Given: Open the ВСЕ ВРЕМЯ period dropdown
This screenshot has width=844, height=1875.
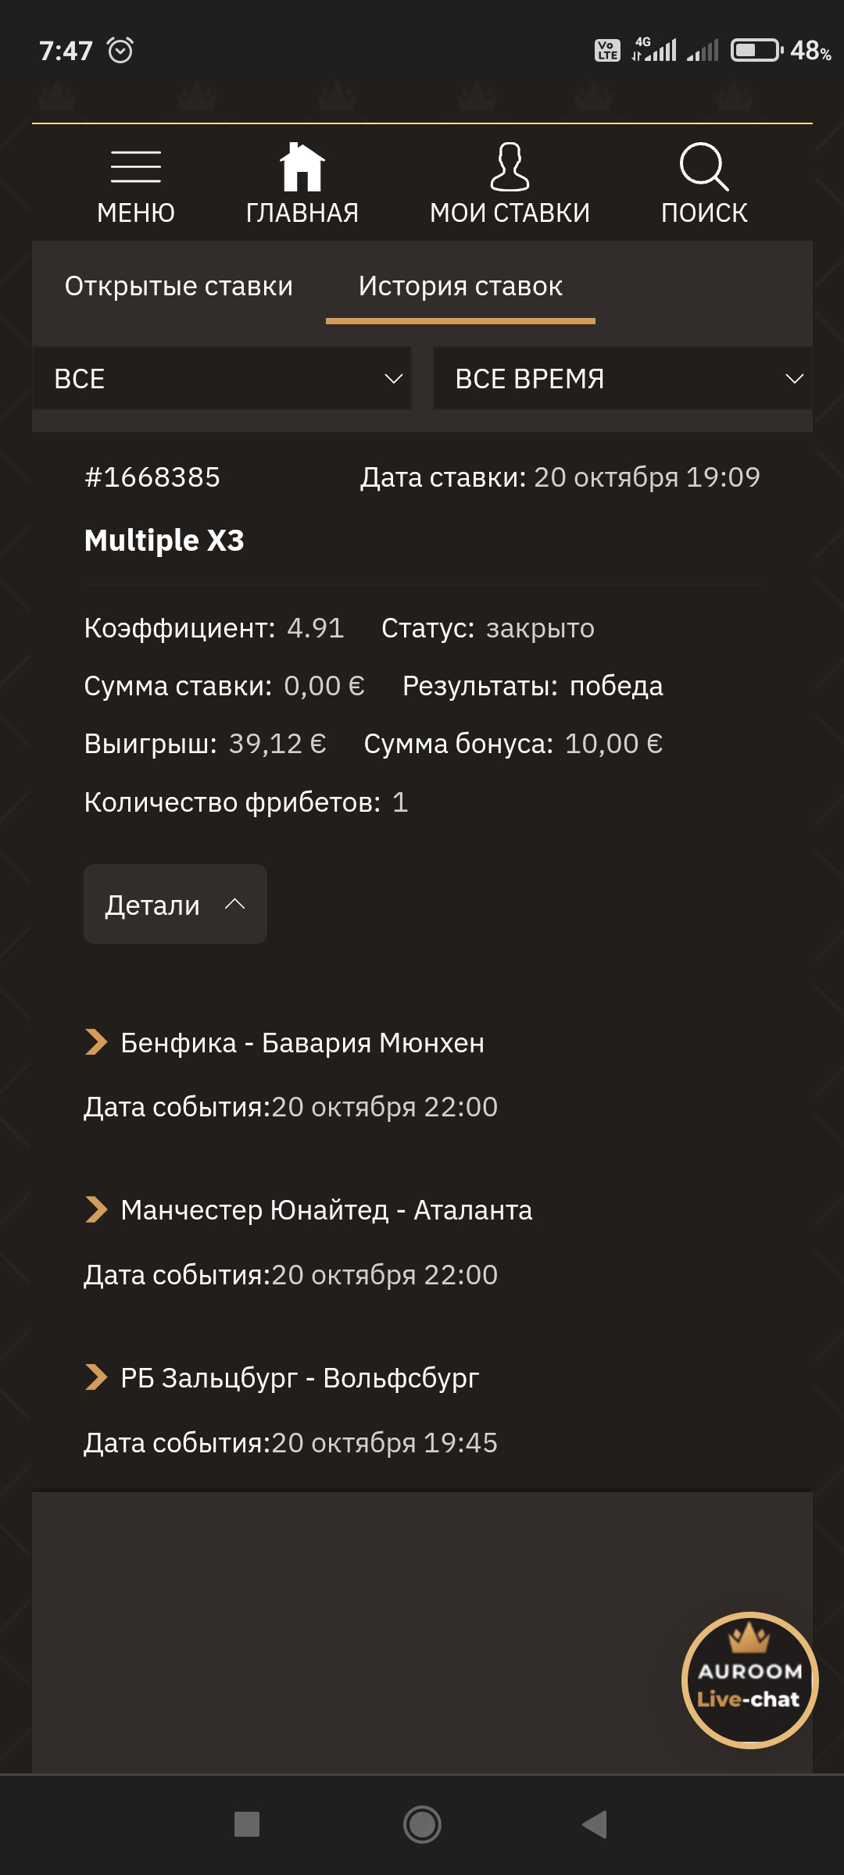Looking at the screenshot, I should tap(623, 379).
